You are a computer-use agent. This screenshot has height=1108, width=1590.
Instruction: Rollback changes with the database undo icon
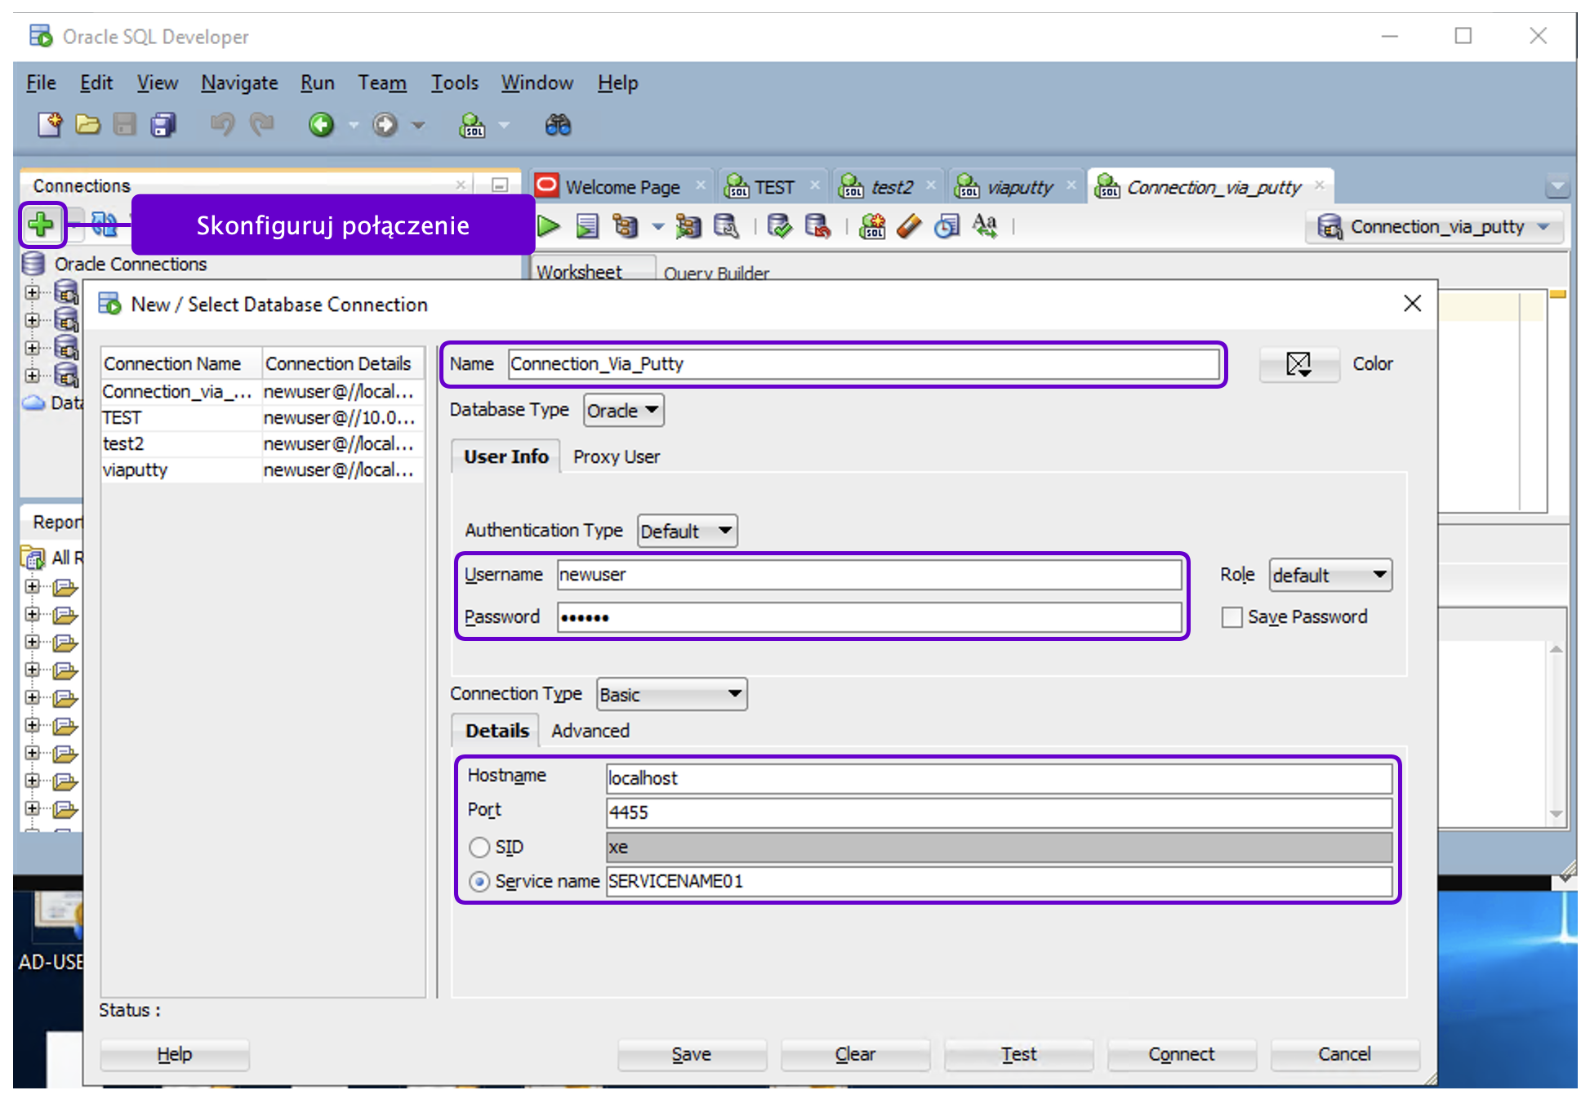[819, 226]
